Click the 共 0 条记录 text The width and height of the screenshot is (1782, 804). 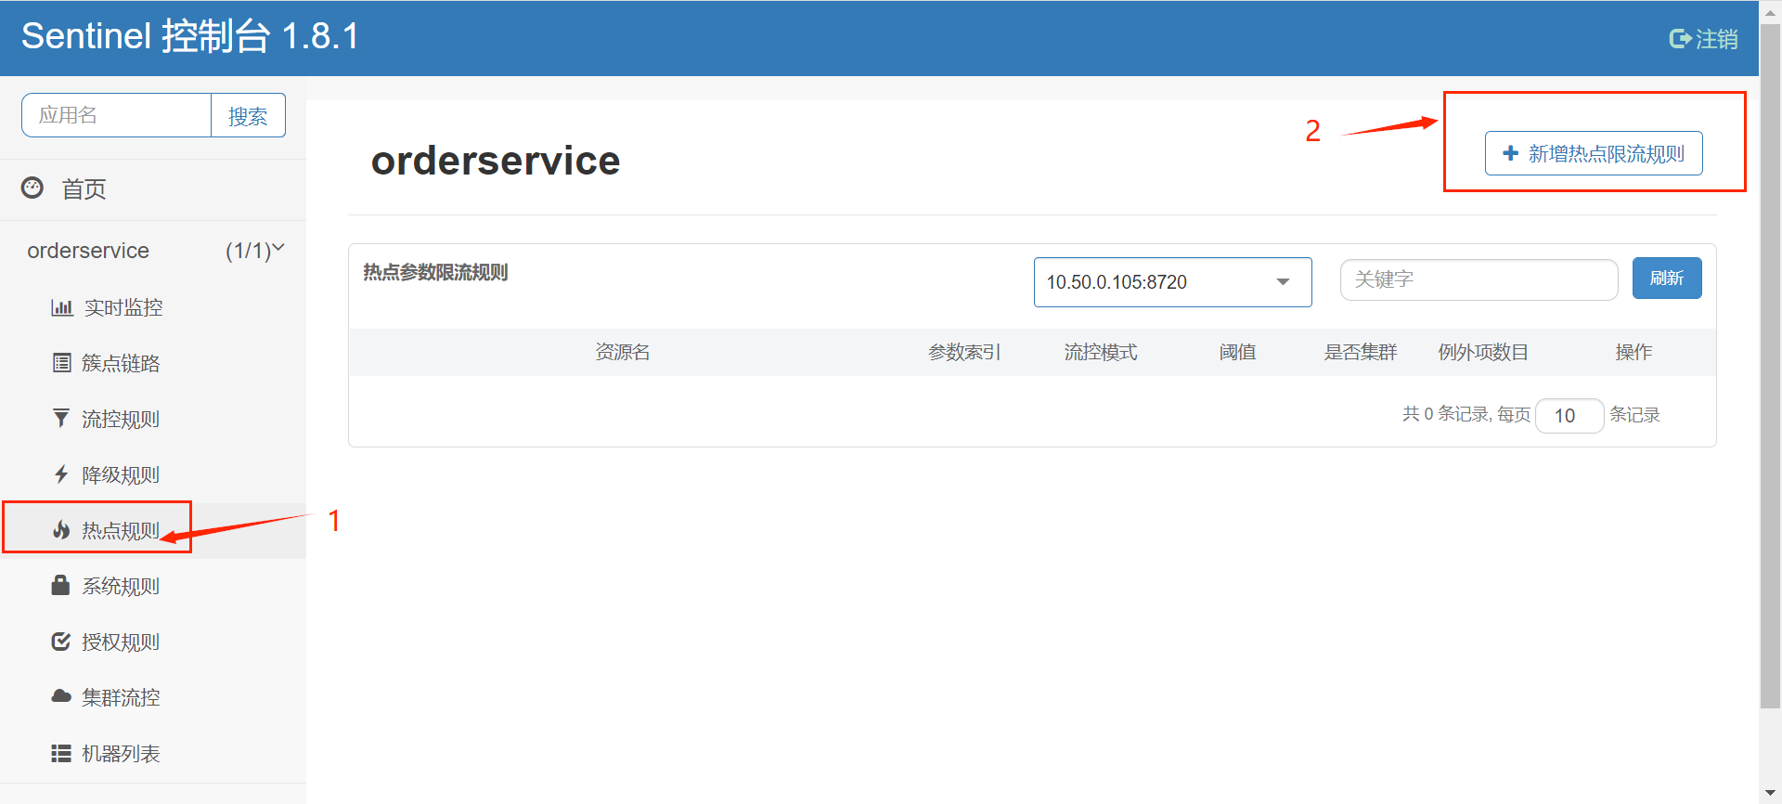click(x=1445, y=414)
